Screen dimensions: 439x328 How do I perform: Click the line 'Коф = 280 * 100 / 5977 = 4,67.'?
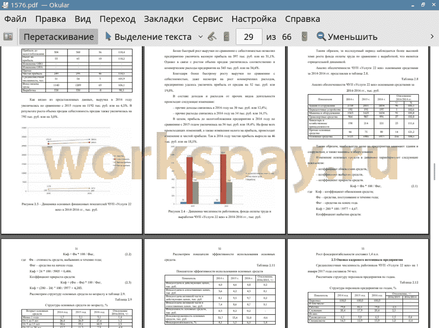337,209
